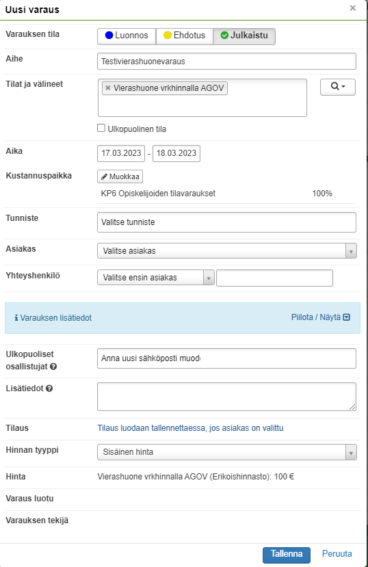Viewport: 368px width, 567px height.
Task: Click the Valitse tunniste field
Action: point(226,222)
